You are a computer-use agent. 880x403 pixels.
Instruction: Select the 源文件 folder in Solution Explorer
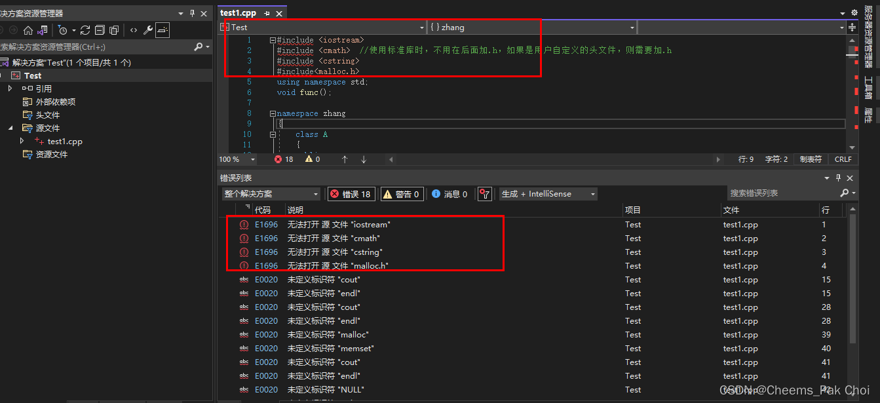pos(49,128)
